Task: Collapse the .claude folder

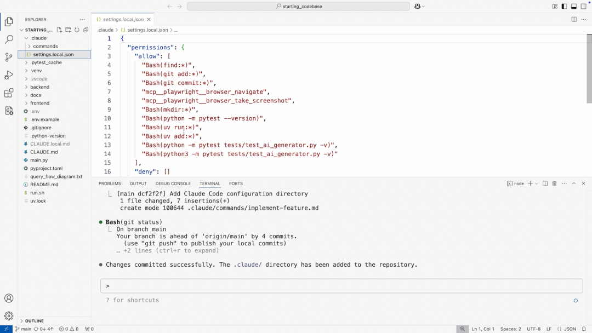Action: tap(38, 38)
